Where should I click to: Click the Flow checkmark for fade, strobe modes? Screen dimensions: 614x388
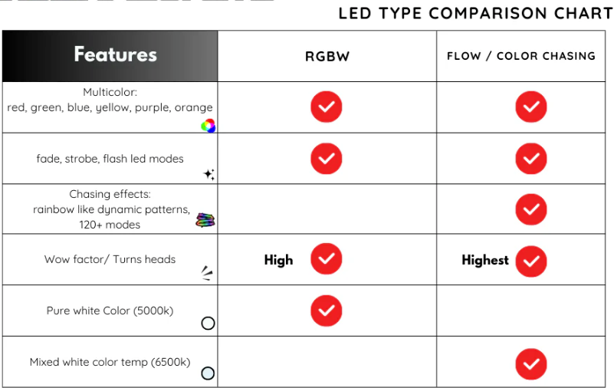[531, 159]
